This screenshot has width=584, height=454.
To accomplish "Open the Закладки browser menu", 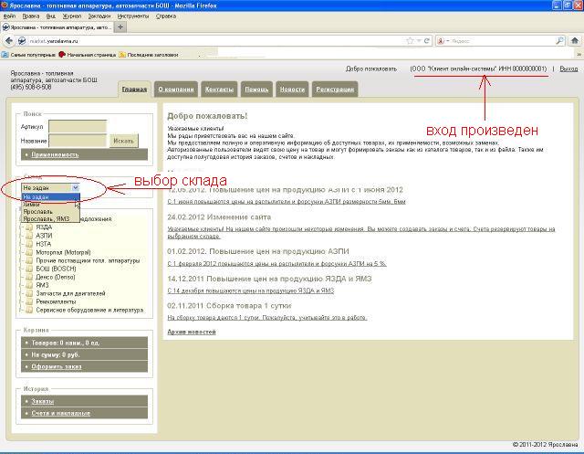I will click(x=99, y=16).
